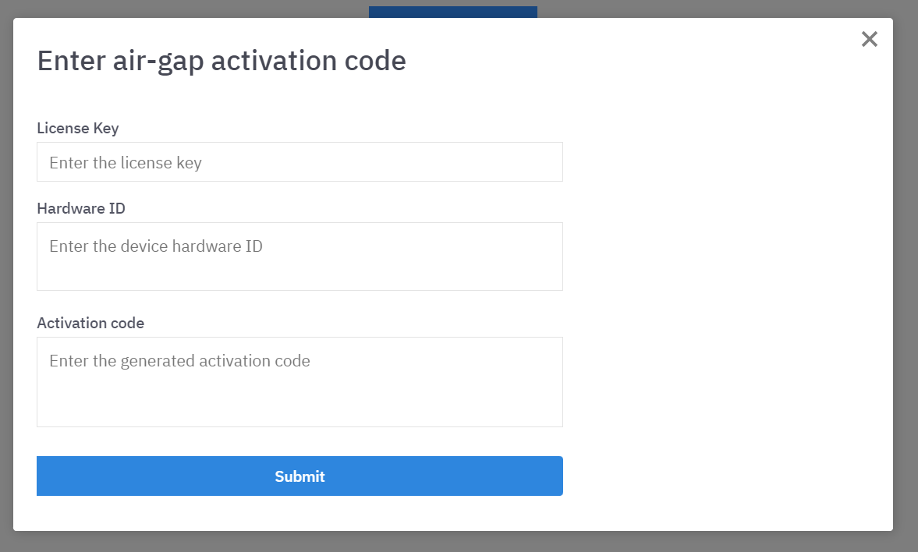
Task: Click the dimmed overlay left of the dialog
Action: pyautogui.click(x=6, y=273)
